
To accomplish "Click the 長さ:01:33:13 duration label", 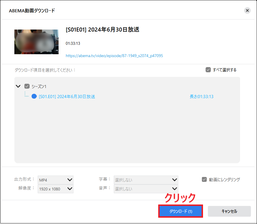I will pyautogui.click(x=201, y=96).
